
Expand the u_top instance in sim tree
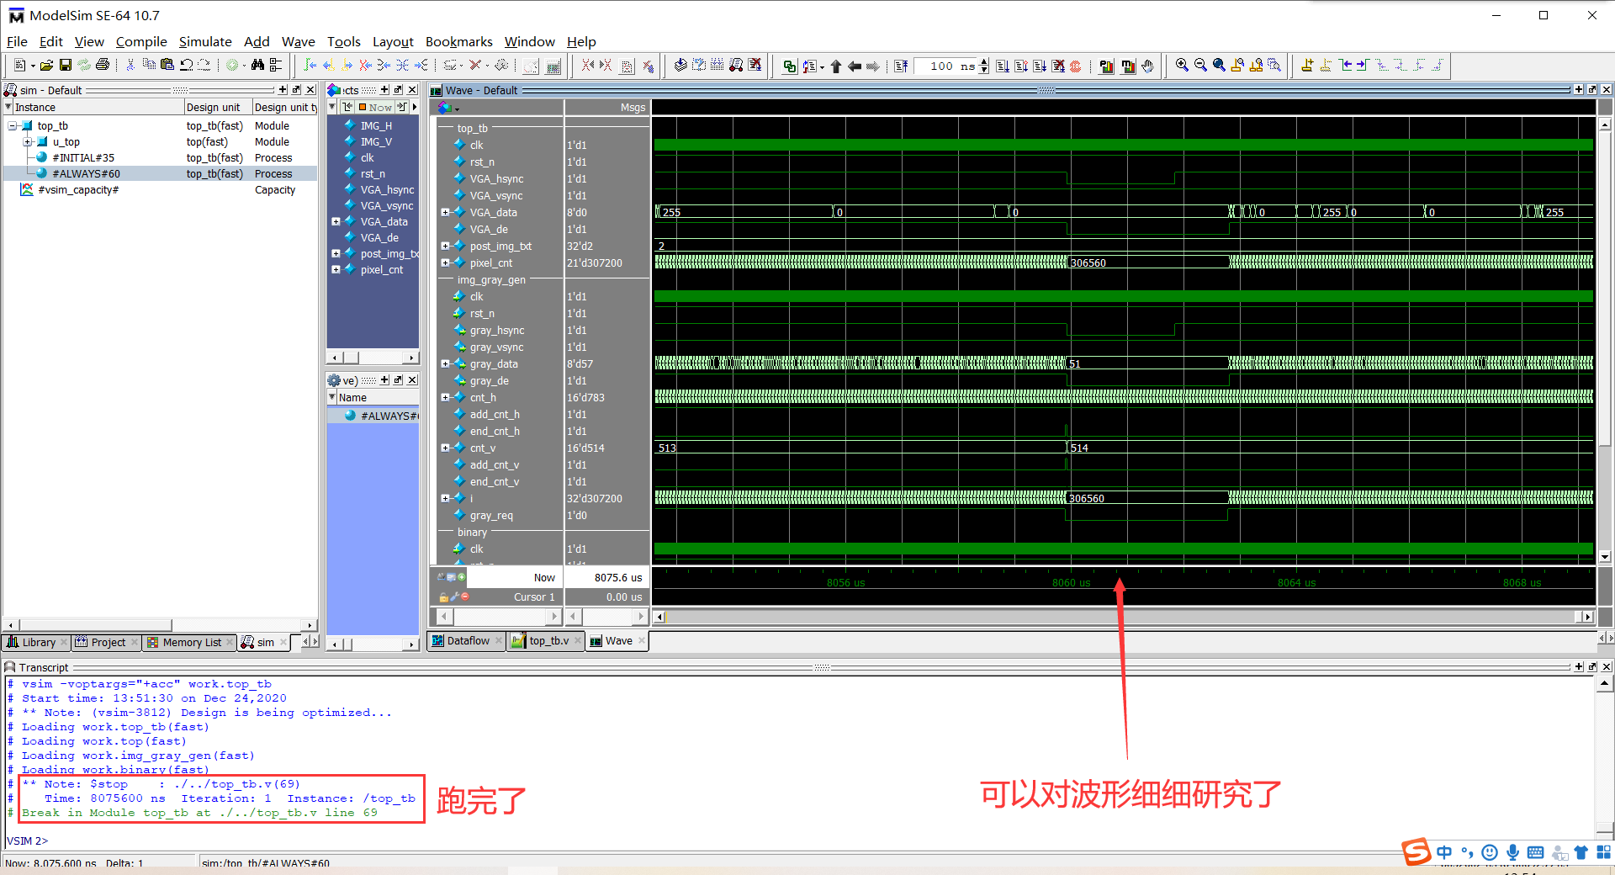point(28,141)
